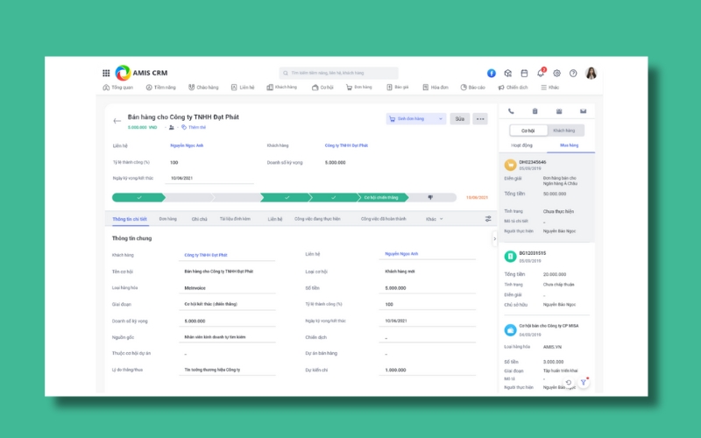The width and height of the screenshot is (701, 438).
Task: Click the email envelope icon in side panel
Action: [x=583, y=111]
